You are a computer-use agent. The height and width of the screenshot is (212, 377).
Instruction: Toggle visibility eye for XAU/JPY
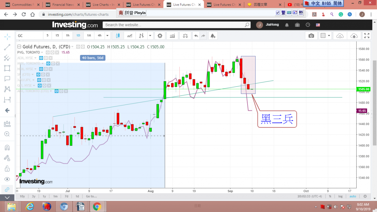40,80
